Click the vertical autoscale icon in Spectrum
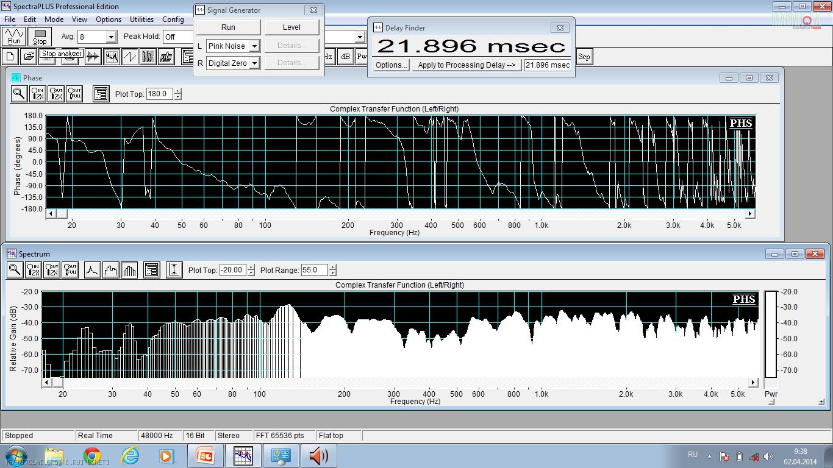 click(x=174, y=270)
